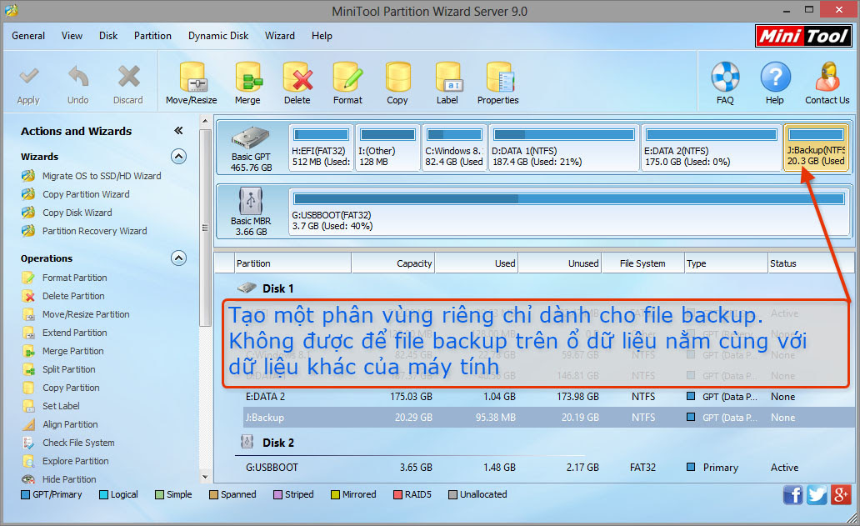Open the Wizard menu

click(280, 36)
